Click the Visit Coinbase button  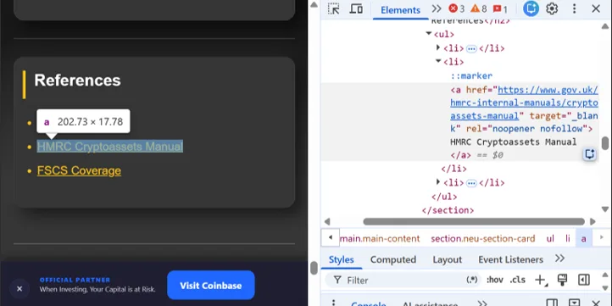click(x=211, y=286)
